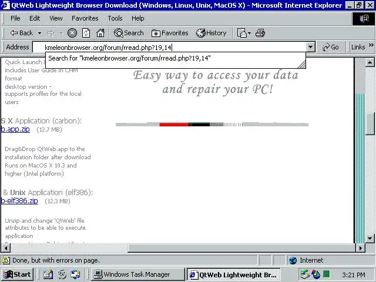The height and width of the screenshot is (282, 376).
Task: Print the page with the printer icon
Action: point(260,33)
